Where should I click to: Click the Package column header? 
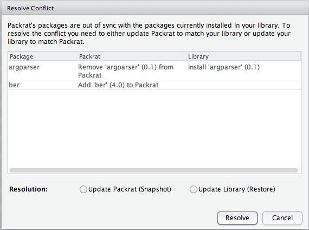[x=43, y=56]
